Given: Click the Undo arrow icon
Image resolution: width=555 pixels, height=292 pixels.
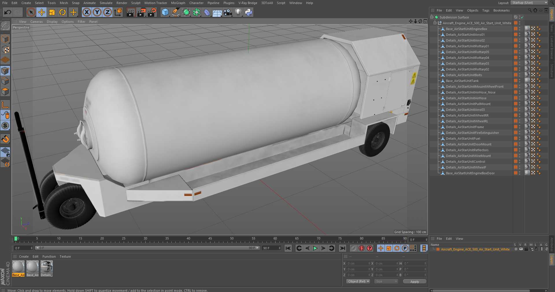Looking at the screenshot, I should click(8, 12).
